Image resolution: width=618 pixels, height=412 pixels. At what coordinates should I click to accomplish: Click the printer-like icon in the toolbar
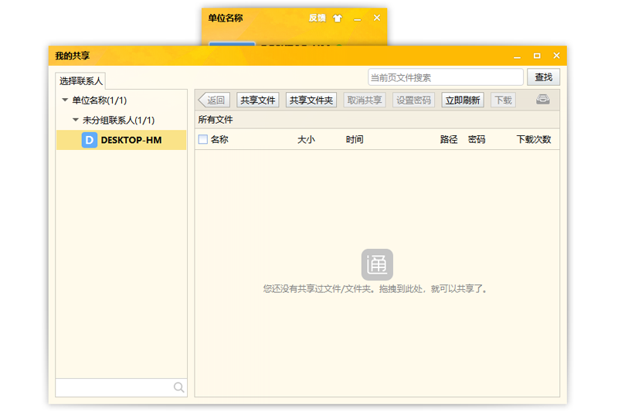543,100
